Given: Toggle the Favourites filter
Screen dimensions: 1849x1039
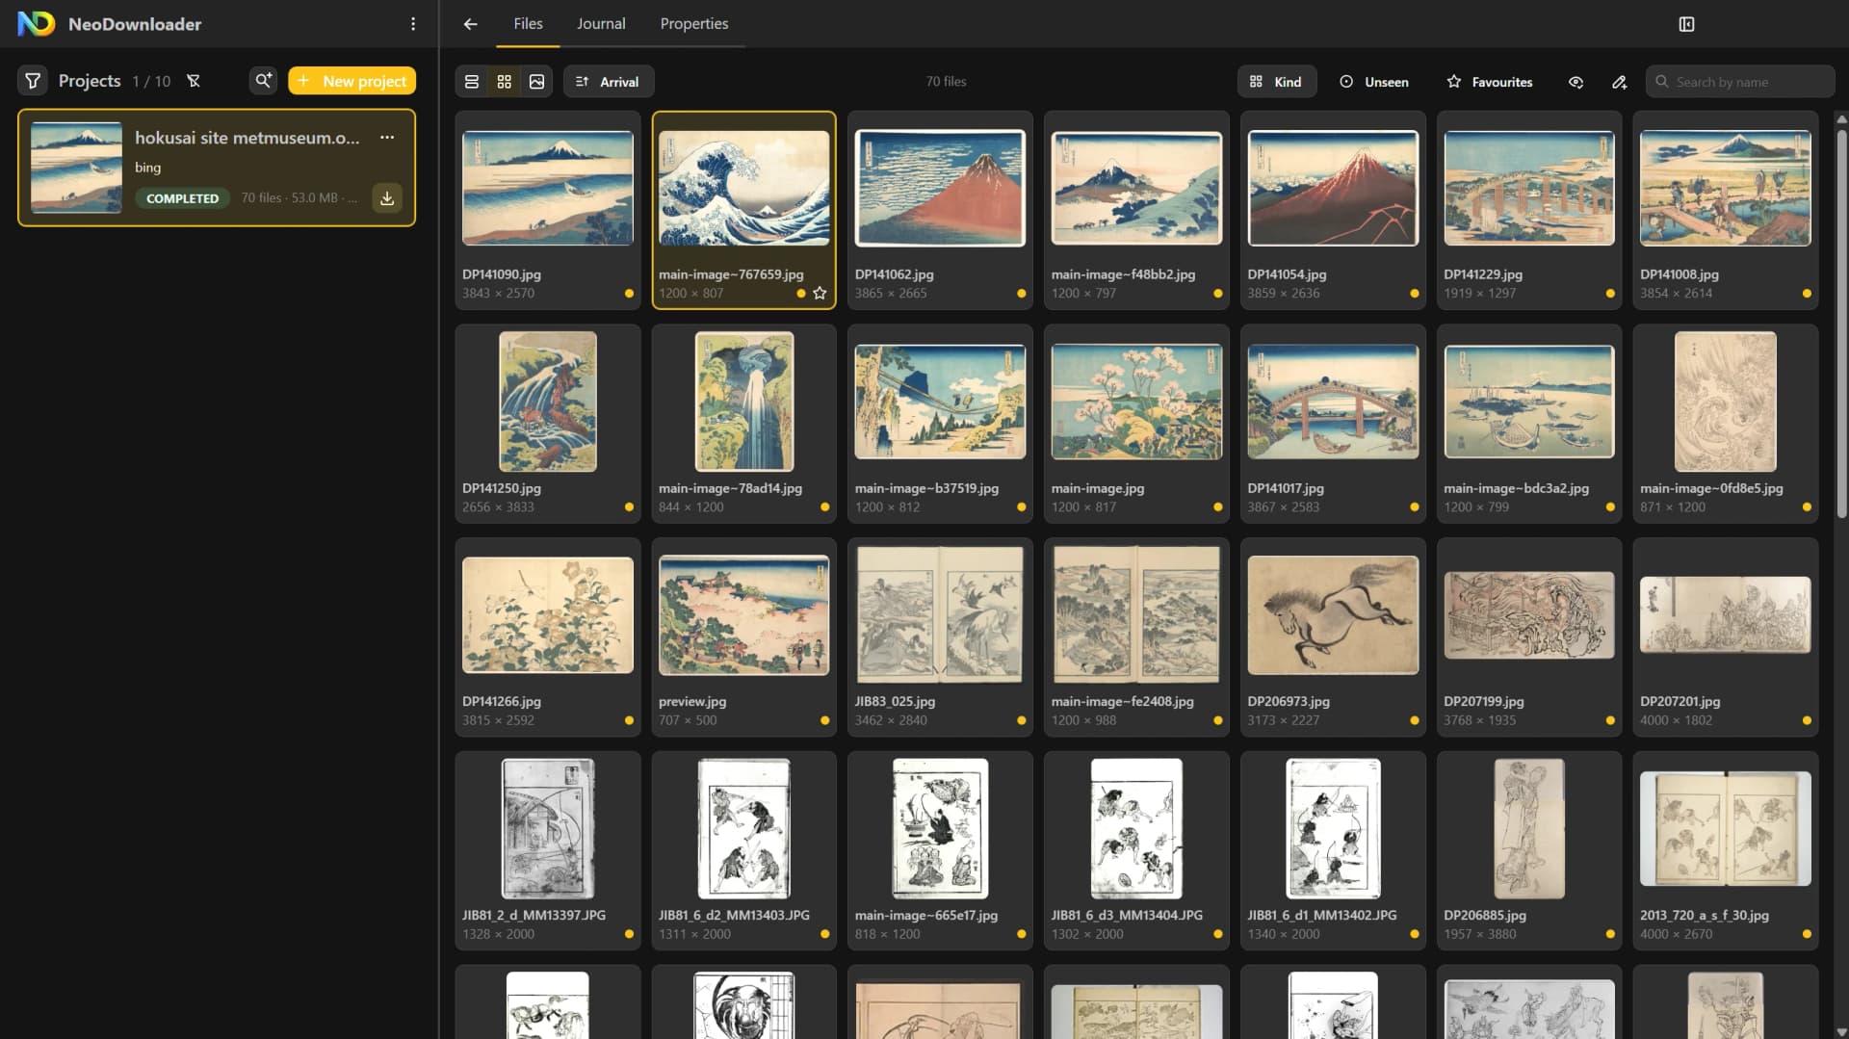Looking at the screenshot, I should (x=1490, y=82).
